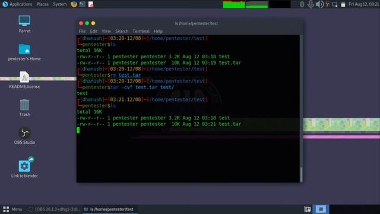Open the Link to blender shortcut

click(24, 166)
